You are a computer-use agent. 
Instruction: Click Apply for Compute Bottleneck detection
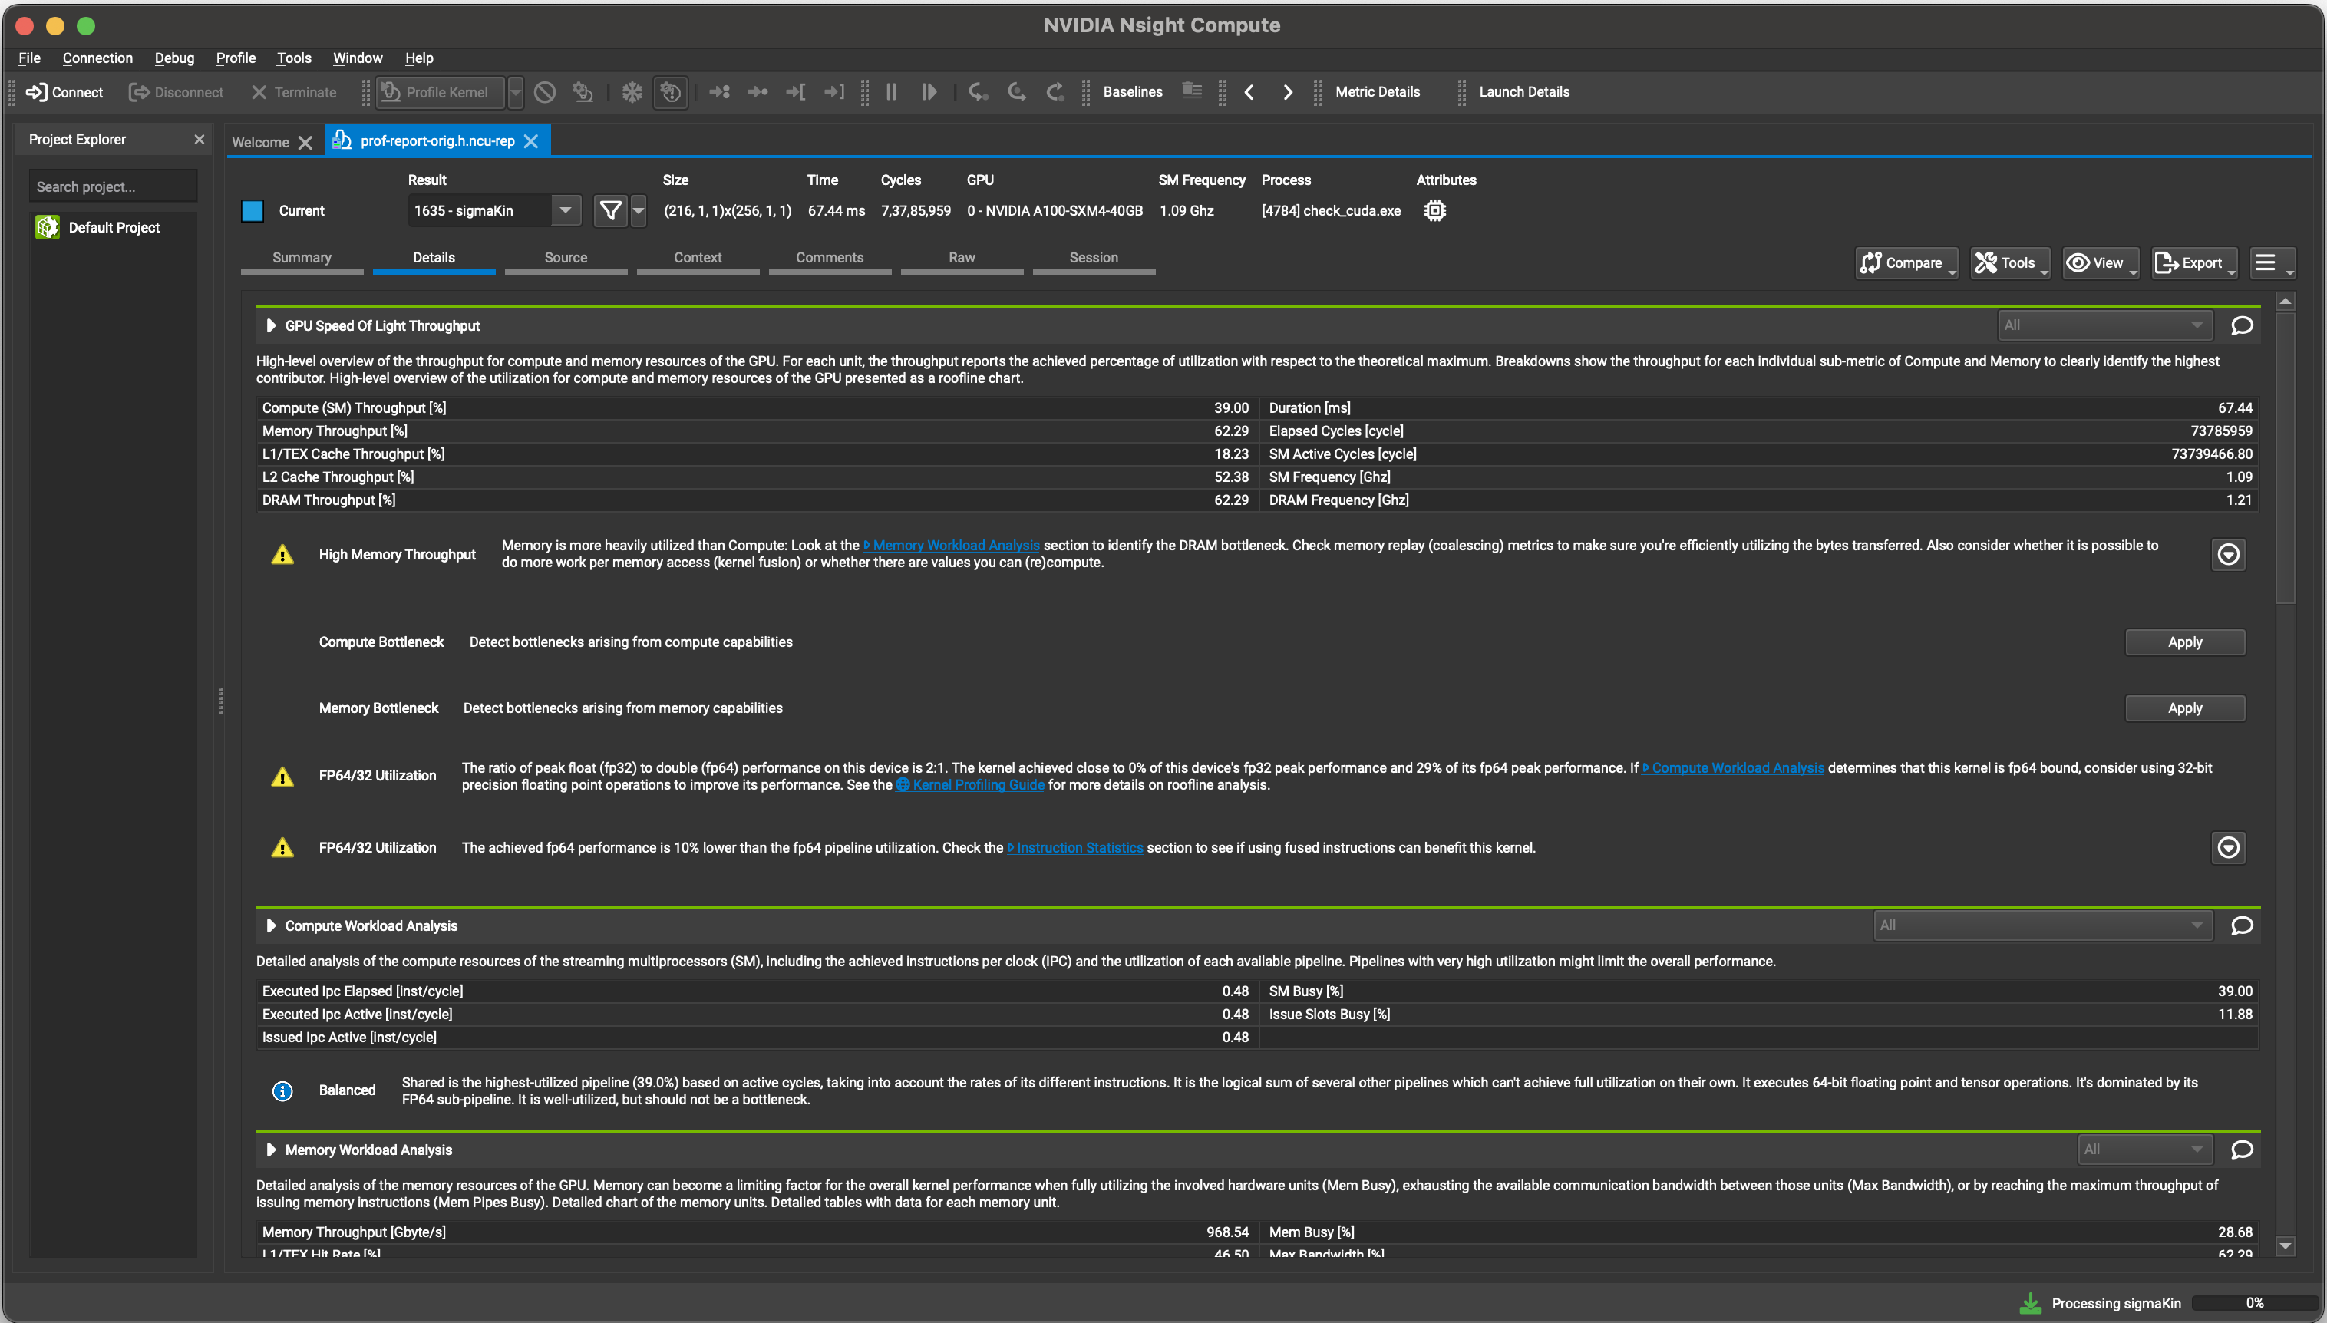[x=2185, y=642]
